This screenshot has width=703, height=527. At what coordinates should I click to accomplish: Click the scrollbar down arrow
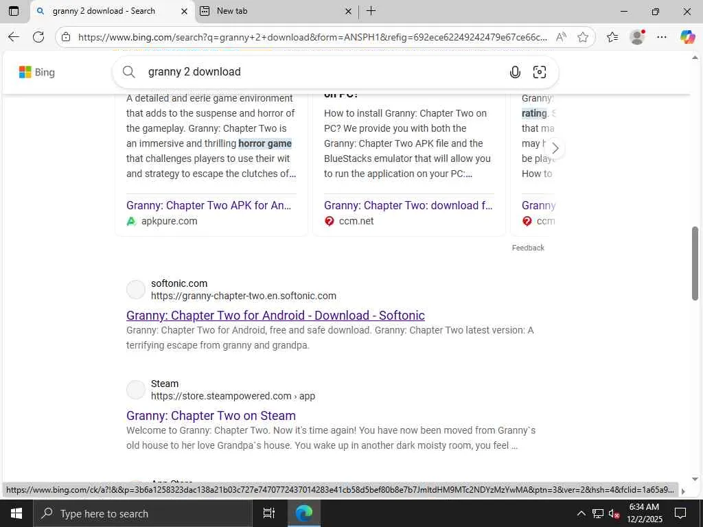[695, 479]
